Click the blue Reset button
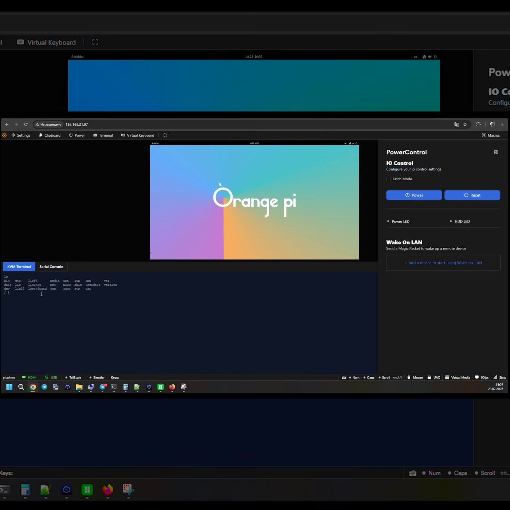The image size is (510, 510). (x=472, y=195)
